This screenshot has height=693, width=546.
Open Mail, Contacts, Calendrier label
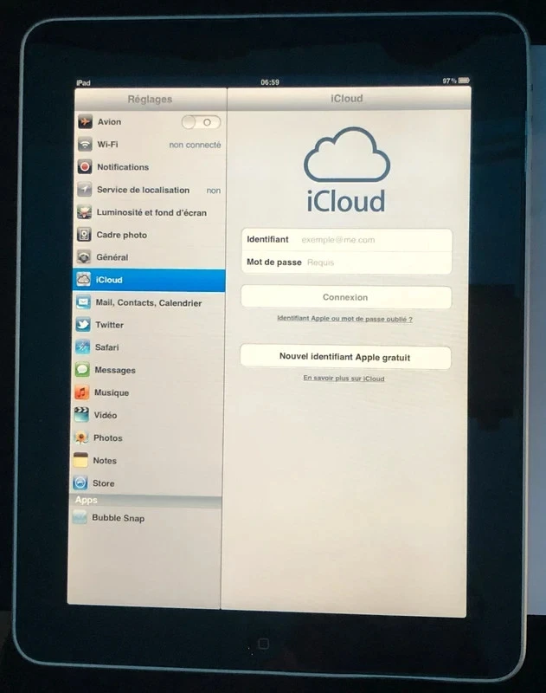coord(149,302)
